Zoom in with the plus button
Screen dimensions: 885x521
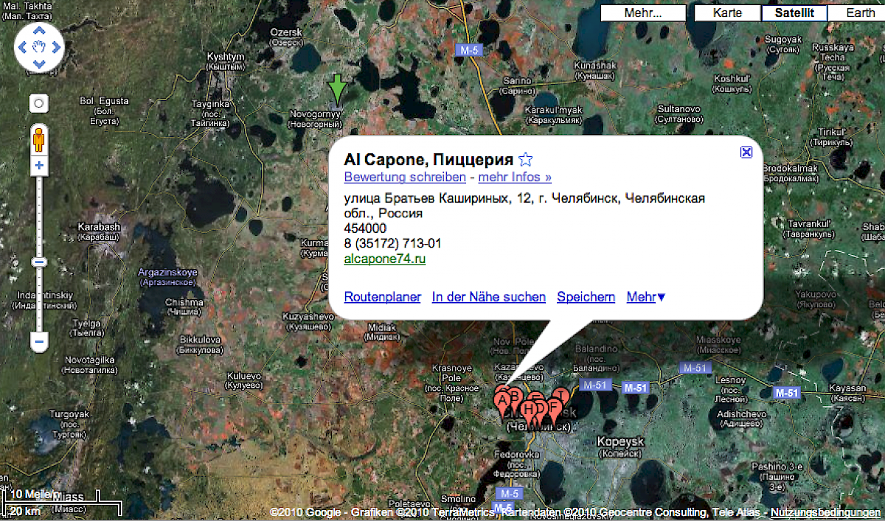pos(39,167)
